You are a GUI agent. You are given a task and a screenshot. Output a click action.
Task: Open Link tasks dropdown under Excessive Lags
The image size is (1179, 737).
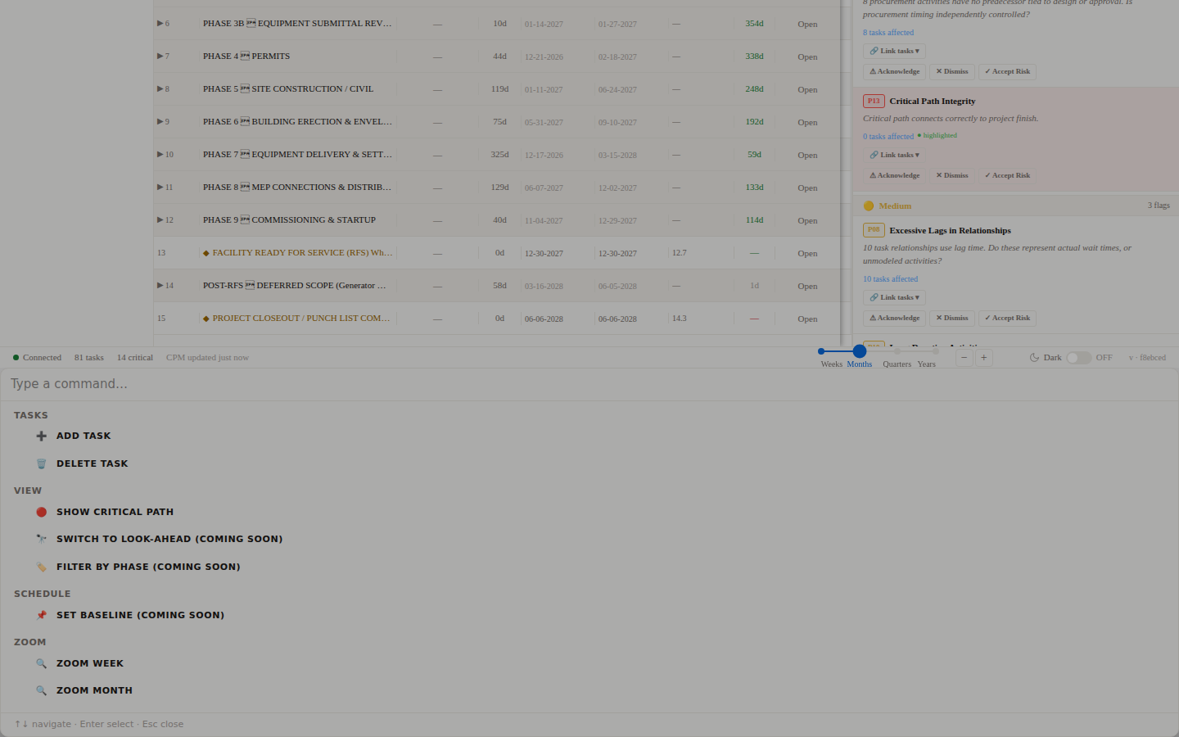(894, 297)
